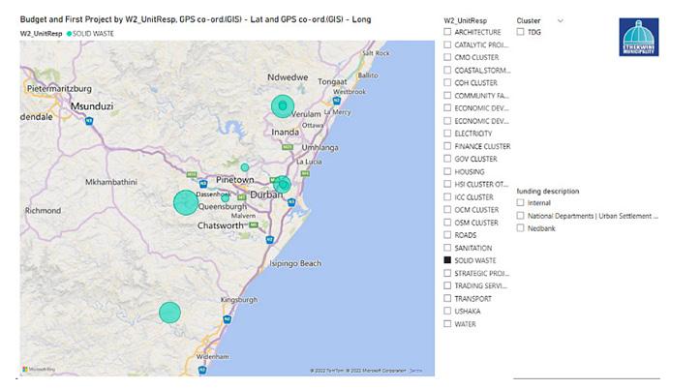
Task: Select the bubble near Verulam
Action: click(x=283, y=106)
